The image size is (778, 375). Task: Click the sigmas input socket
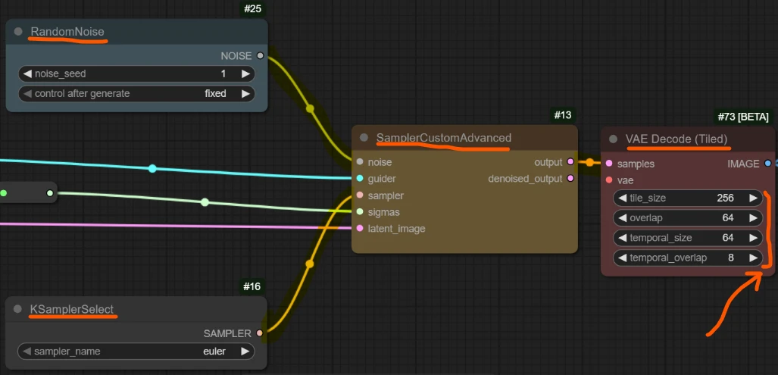360,212
